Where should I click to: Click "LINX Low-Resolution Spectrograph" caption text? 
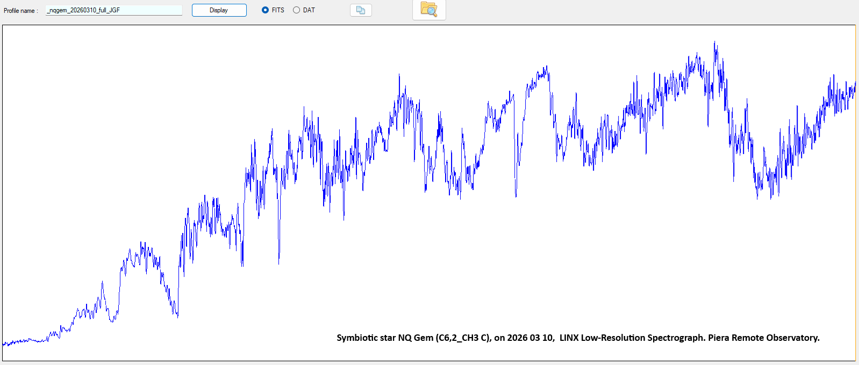(632, 338)
